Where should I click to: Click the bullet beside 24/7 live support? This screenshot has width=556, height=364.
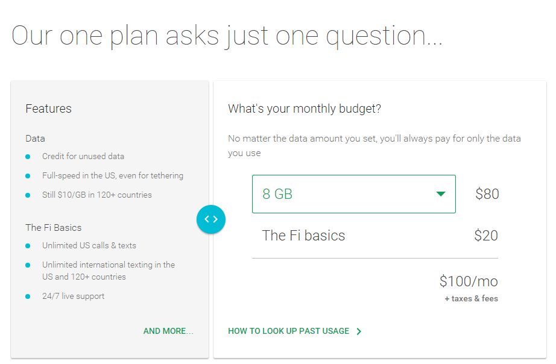28,297
